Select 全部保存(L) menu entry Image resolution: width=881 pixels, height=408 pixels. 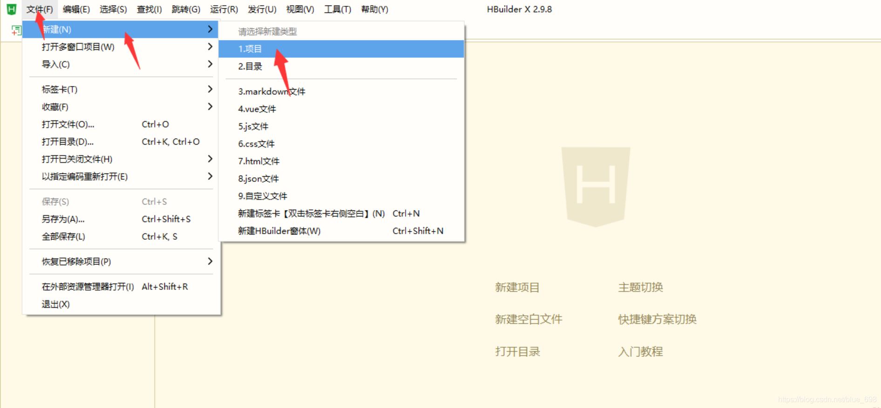coord(121,237)
